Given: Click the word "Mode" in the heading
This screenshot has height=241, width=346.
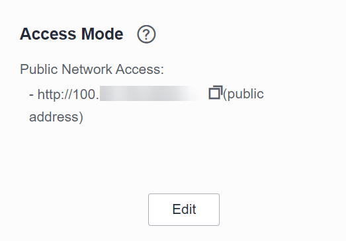Looking at the screenshot, I should click(x=102, y=34).
